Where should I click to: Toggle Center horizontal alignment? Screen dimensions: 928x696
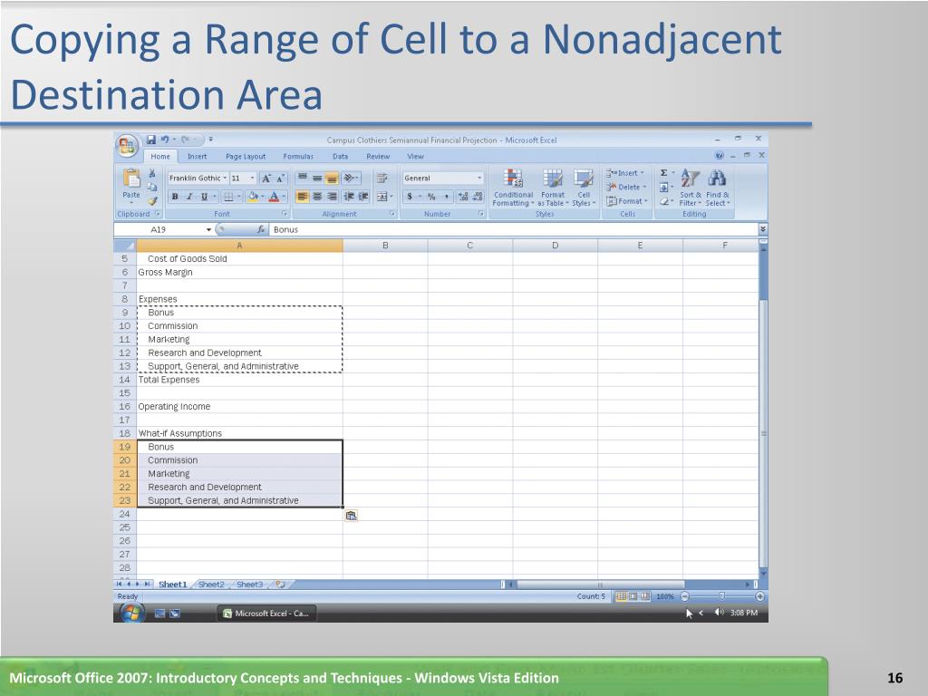pos(317,197)
